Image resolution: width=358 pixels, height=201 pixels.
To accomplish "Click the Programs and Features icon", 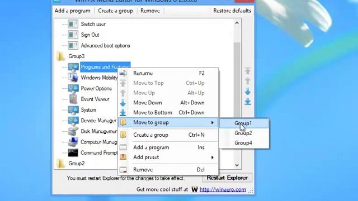I will pyautogui.click(x=73, y=67).
